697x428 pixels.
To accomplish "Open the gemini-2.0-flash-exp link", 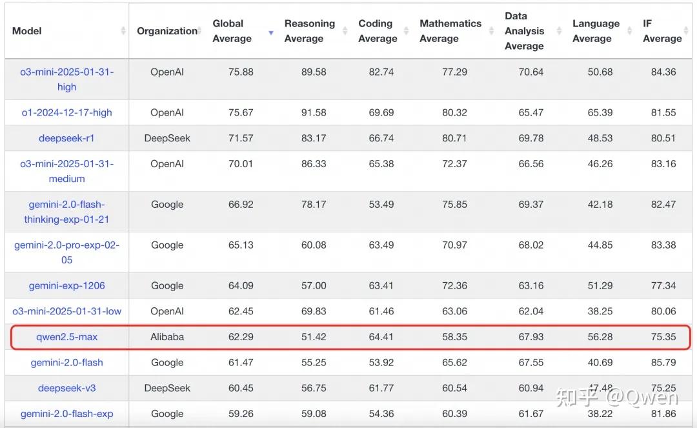I will (66, 414).
